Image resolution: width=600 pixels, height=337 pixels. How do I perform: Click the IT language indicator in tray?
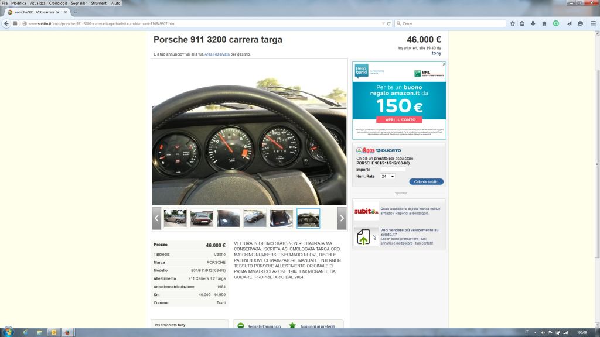[x=527, y=332]
